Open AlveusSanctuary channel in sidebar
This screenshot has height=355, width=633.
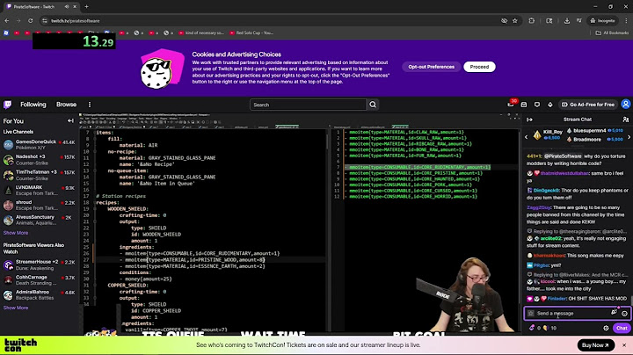click(x=39, y=220)
